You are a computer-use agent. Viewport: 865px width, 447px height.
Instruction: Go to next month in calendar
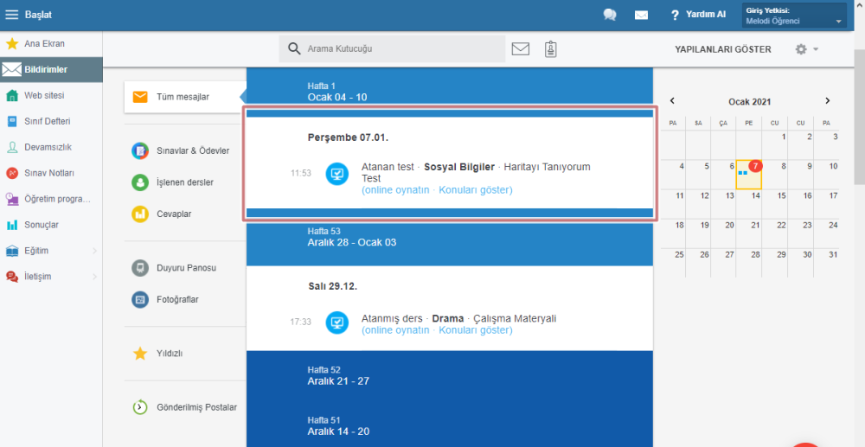[828, 101]
